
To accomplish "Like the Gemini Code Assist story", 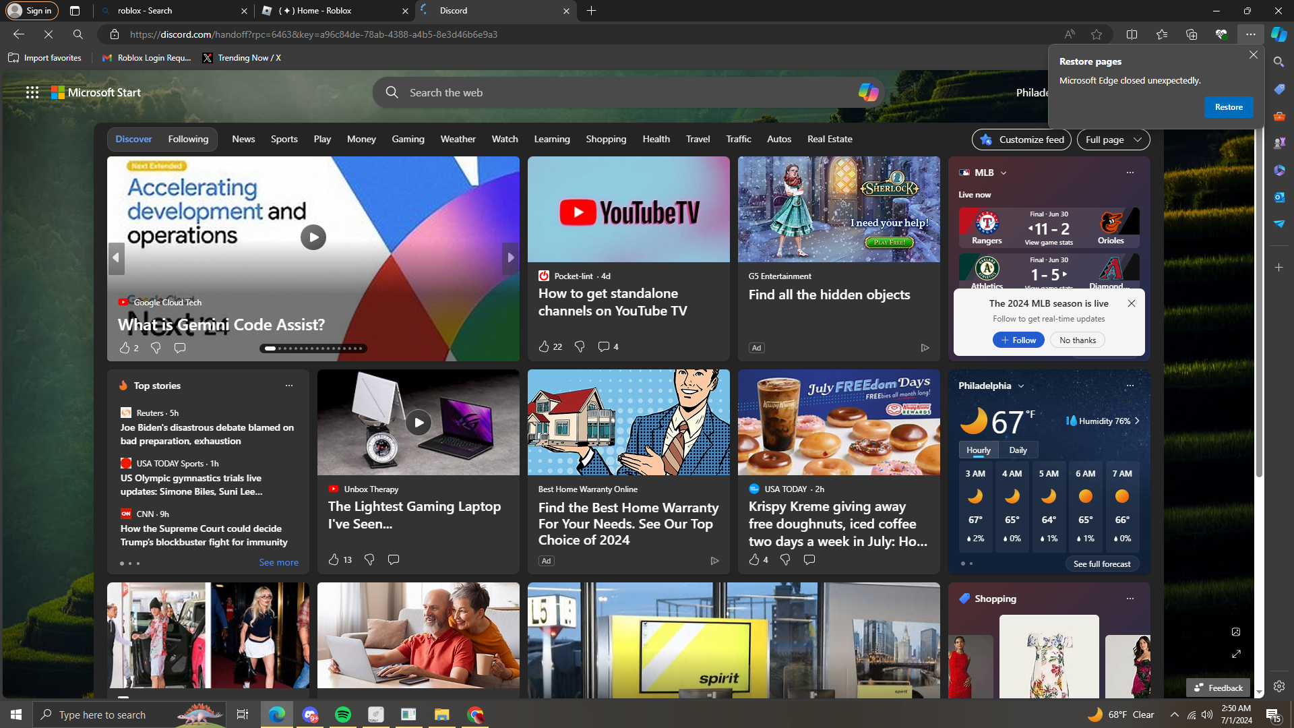I will [125, 348].
